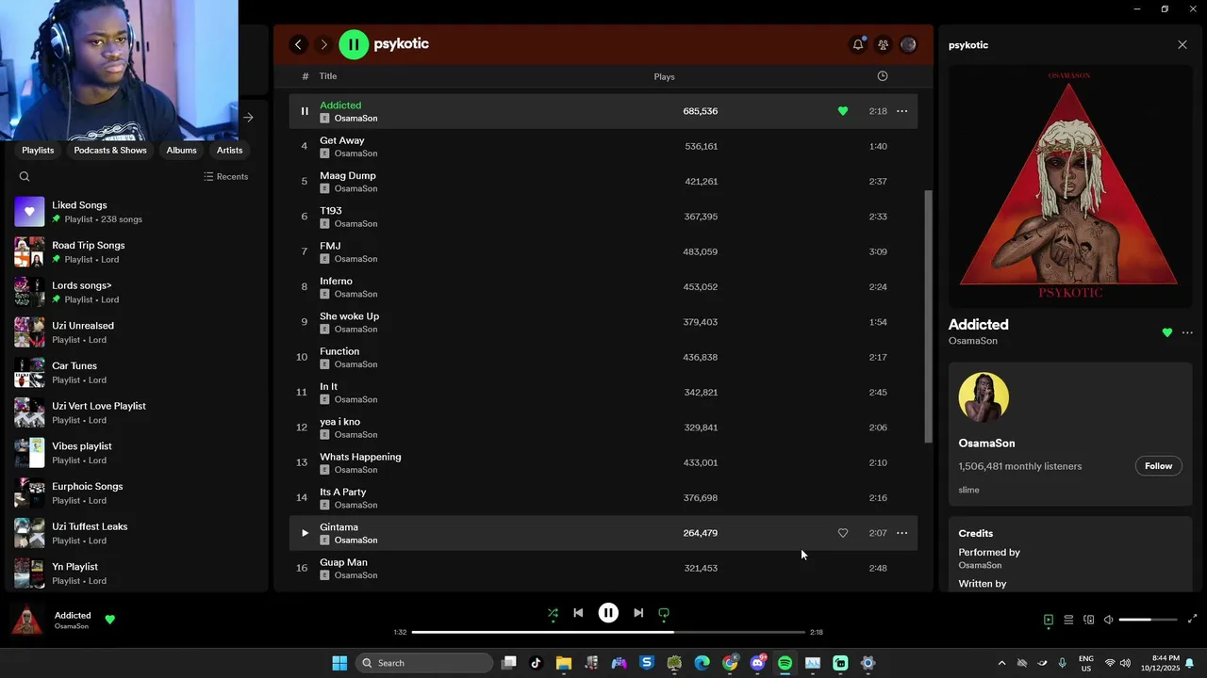Adjust the volume slider
The height and width of the screenshot is (678, 1207).
[1148, 620]
